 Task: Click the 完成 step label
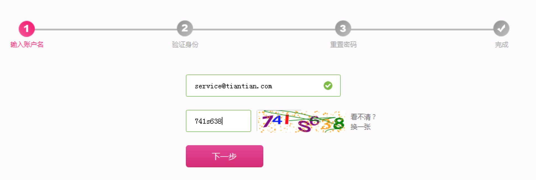point(501,44)
